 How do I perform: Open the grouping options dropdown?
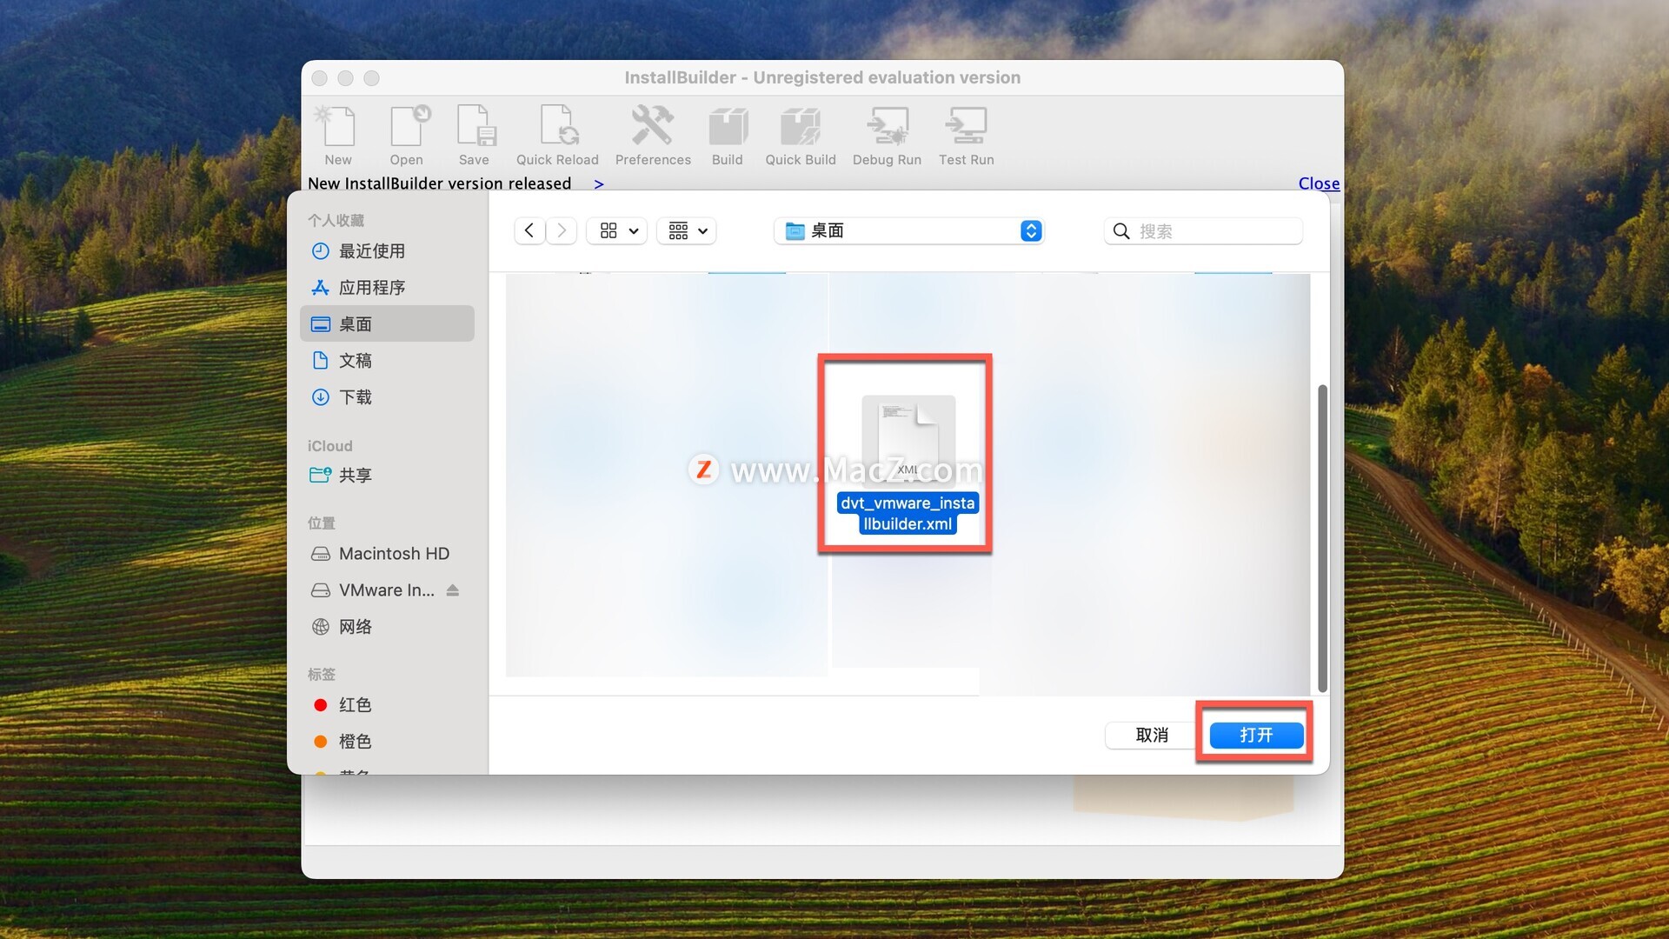click(687, 230)
